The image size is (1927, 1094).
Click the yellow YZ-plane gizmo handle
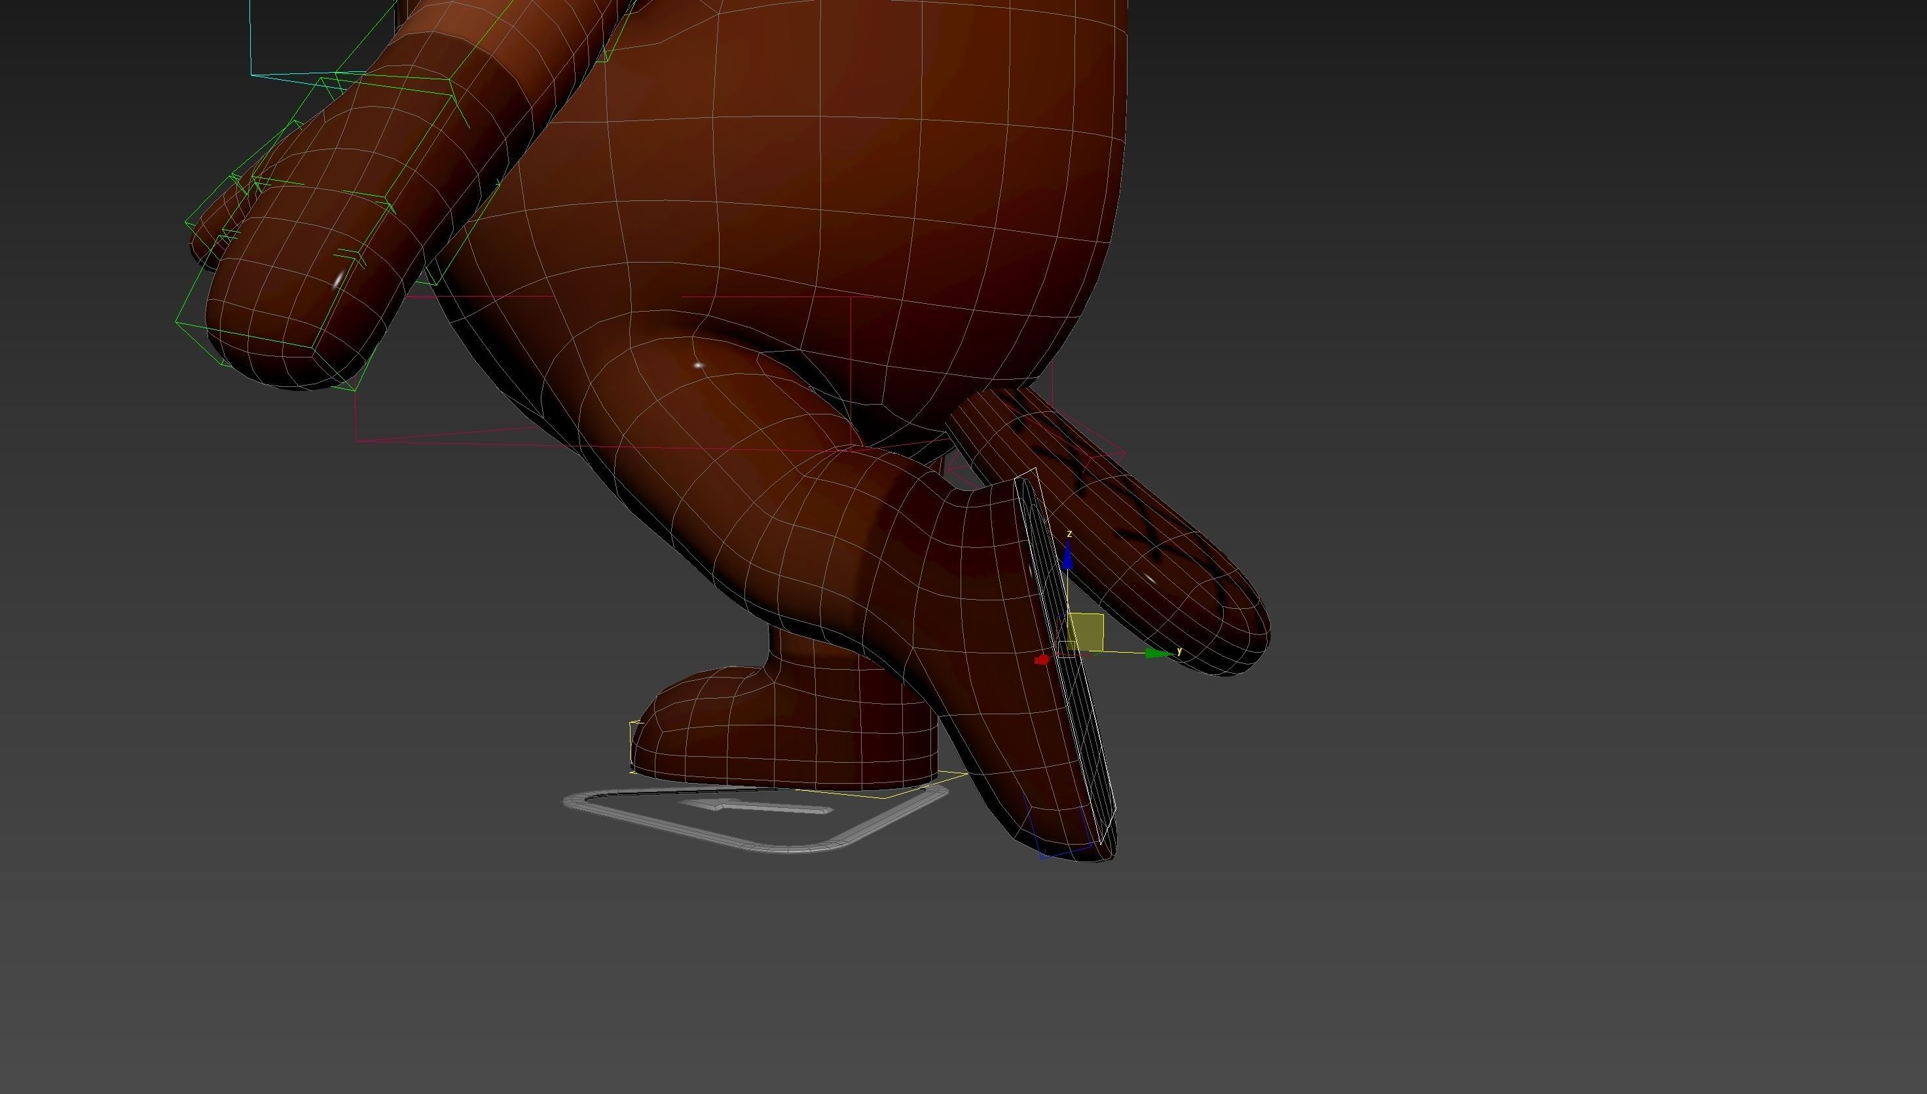(x=1086, y=632)
